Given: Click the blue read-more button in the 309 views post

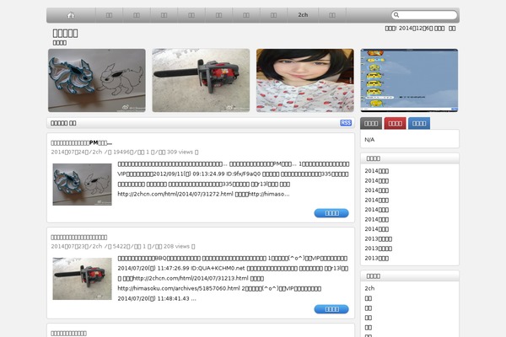Looking at the screenshot, I should click(331, 213).
